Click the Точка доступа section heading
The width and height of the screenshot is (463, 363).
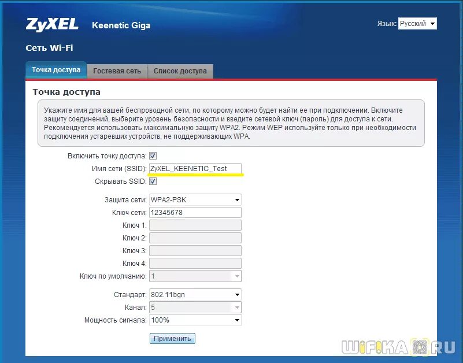(x=66, y=92)
